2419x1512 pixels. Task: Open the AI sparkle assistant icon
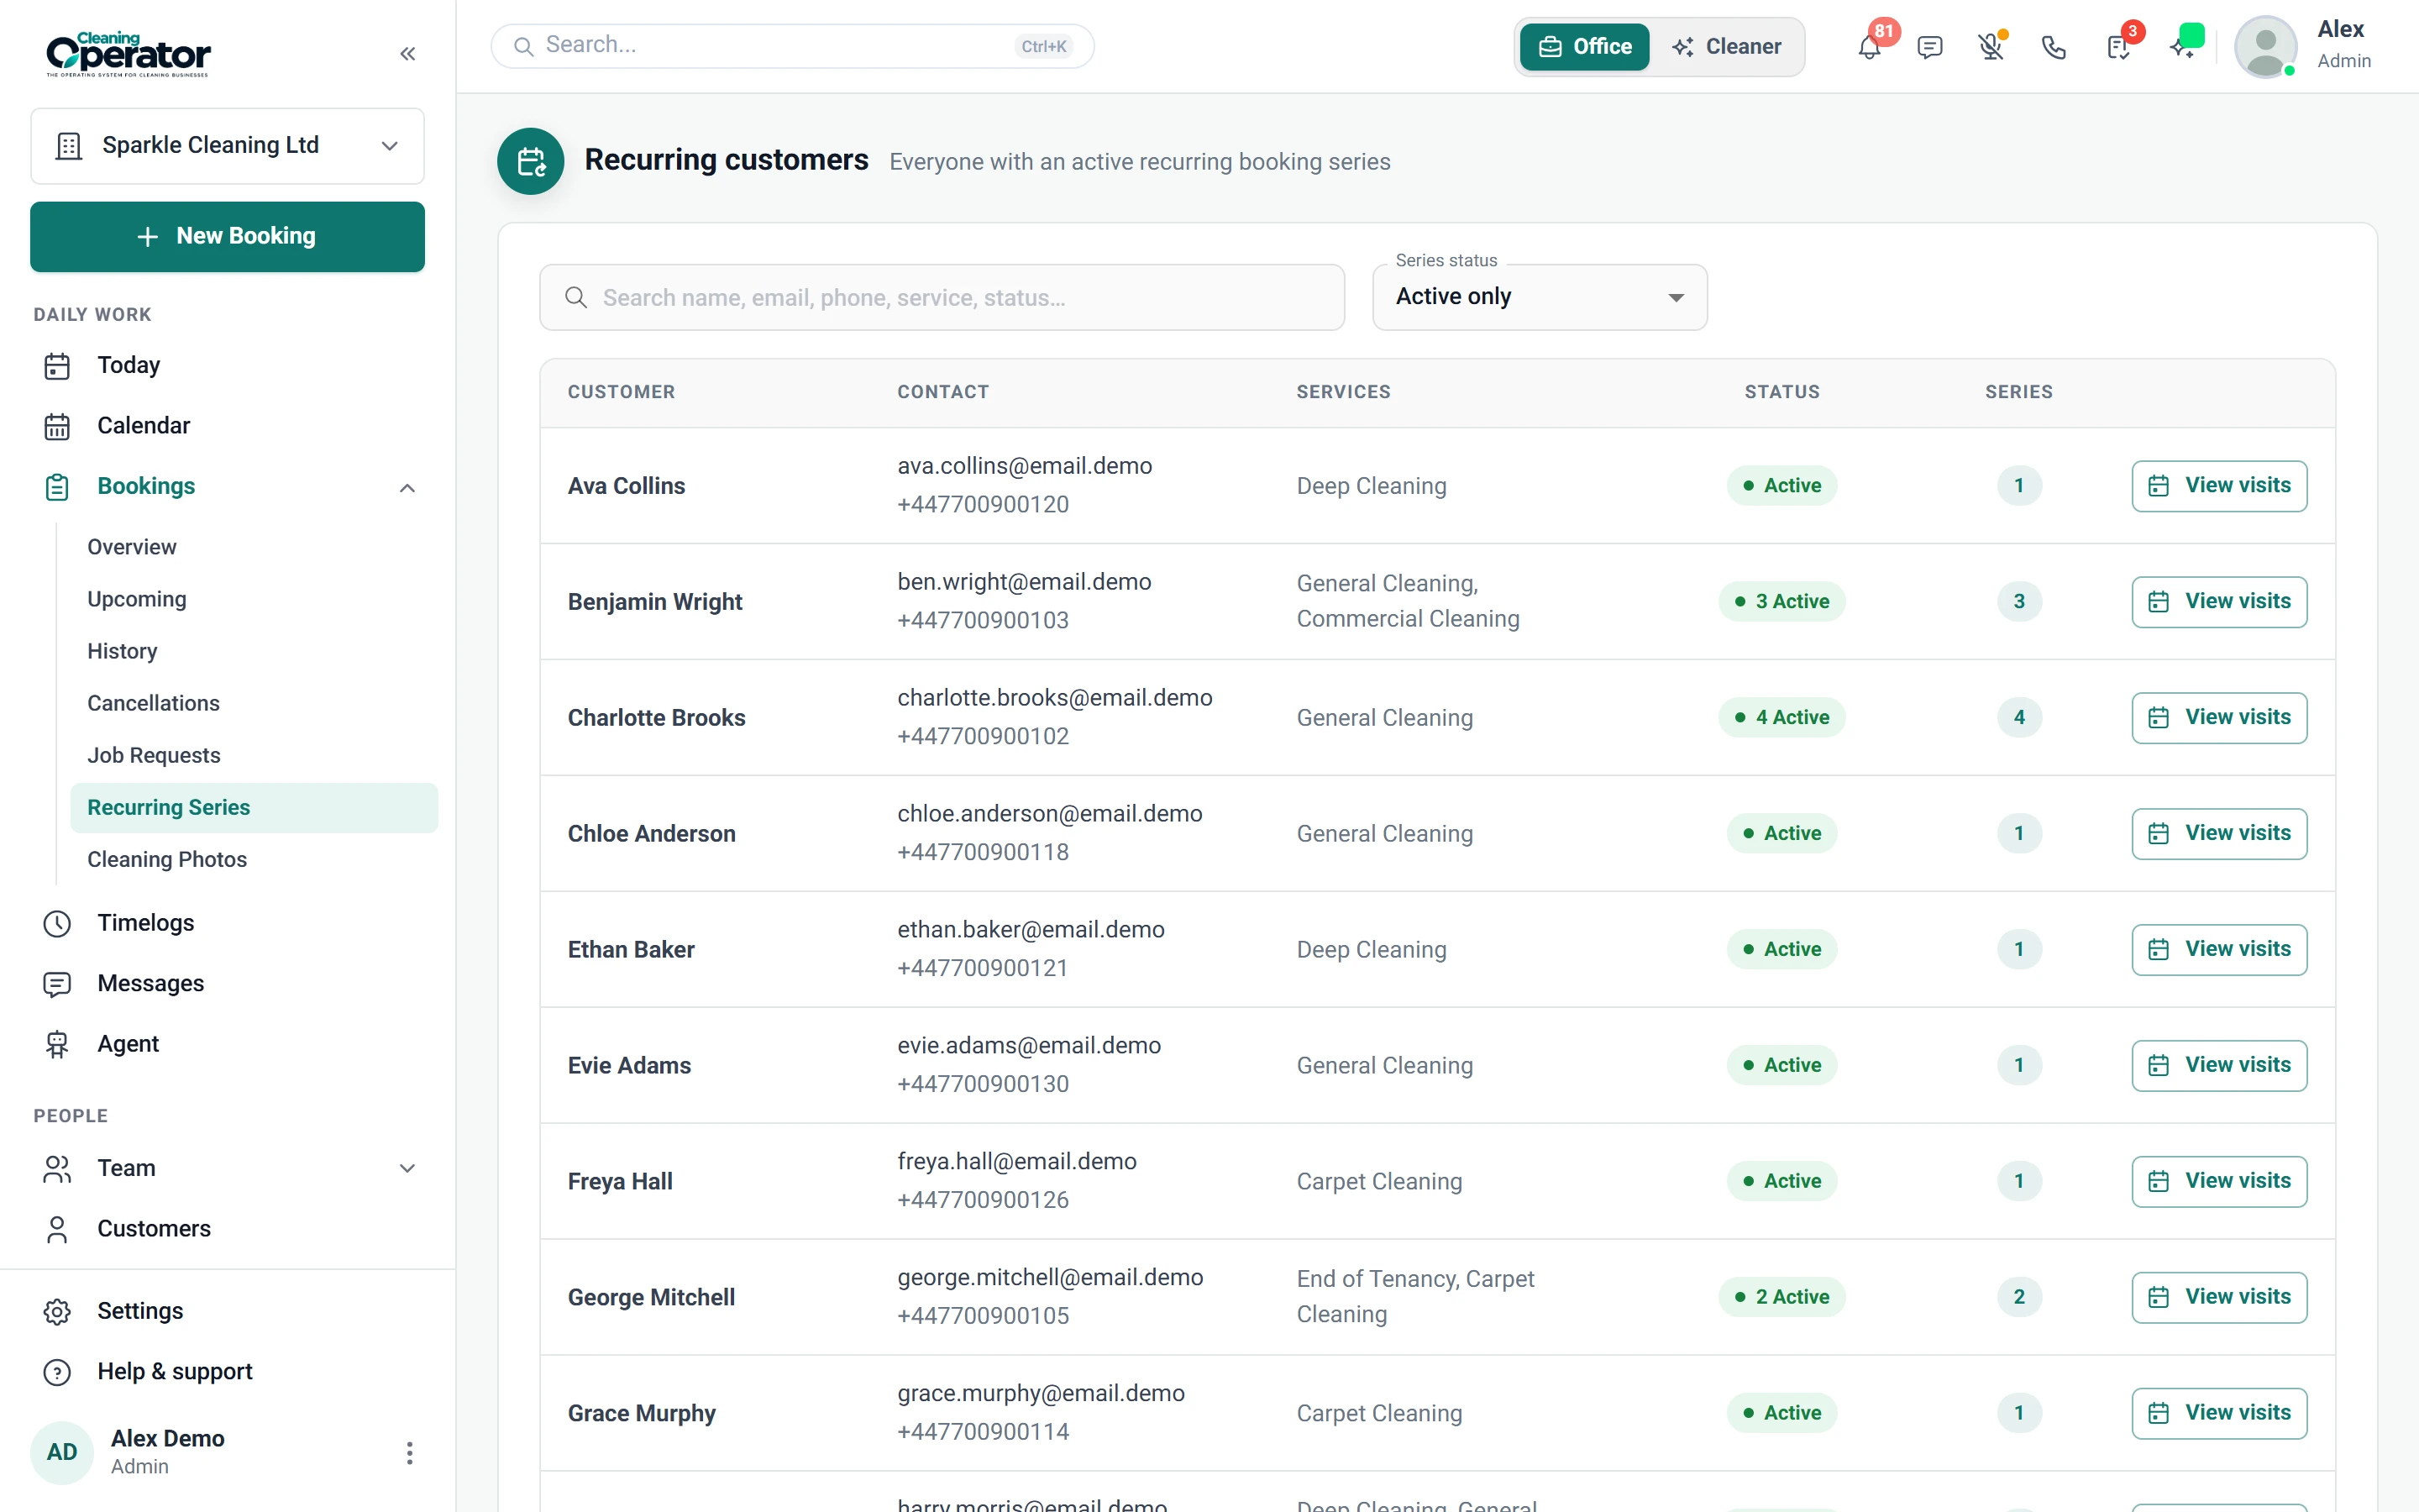coord(2184,45)
